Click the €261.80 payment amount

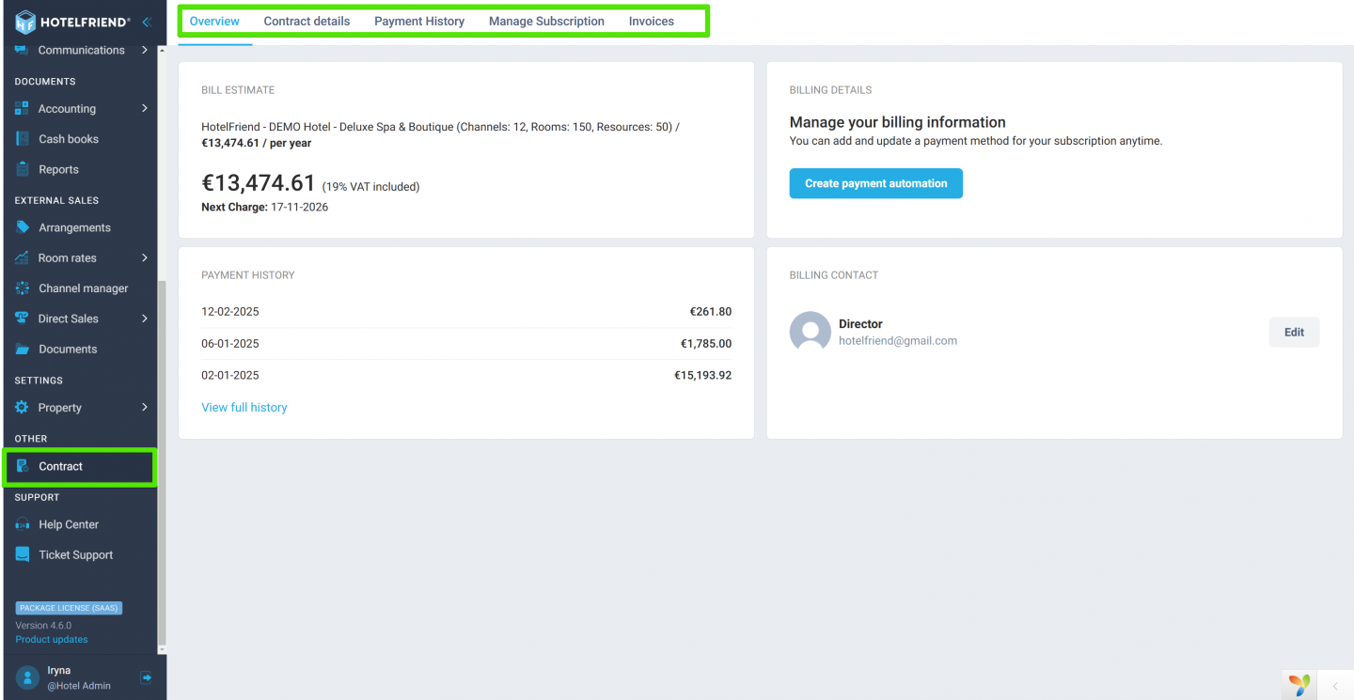coord(710,312)
